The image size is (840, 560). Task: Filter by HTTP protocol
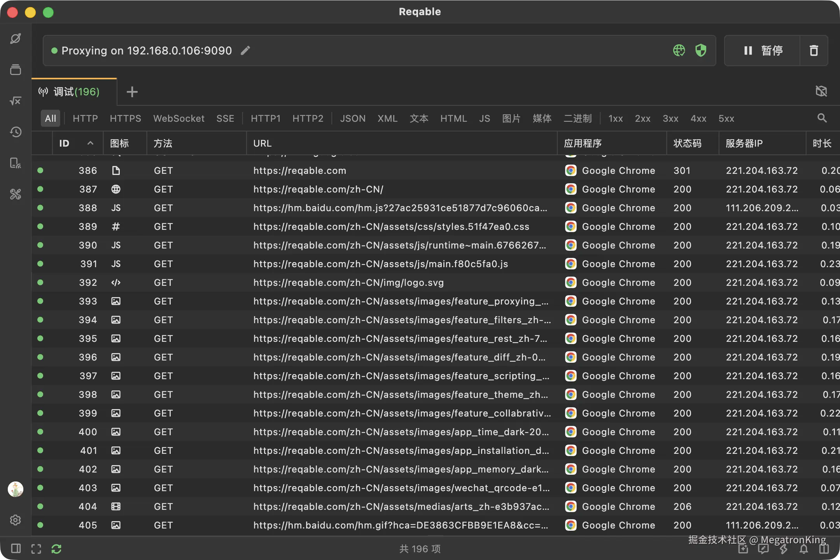tap(85, 119)
